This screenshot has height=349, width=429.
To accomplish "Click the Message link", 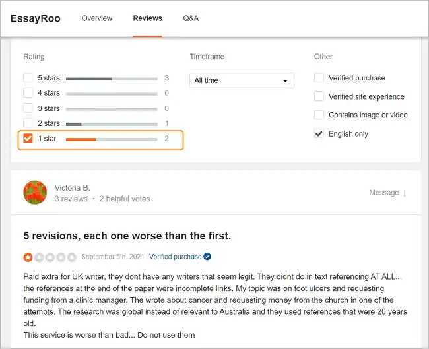I will point(384,193).
